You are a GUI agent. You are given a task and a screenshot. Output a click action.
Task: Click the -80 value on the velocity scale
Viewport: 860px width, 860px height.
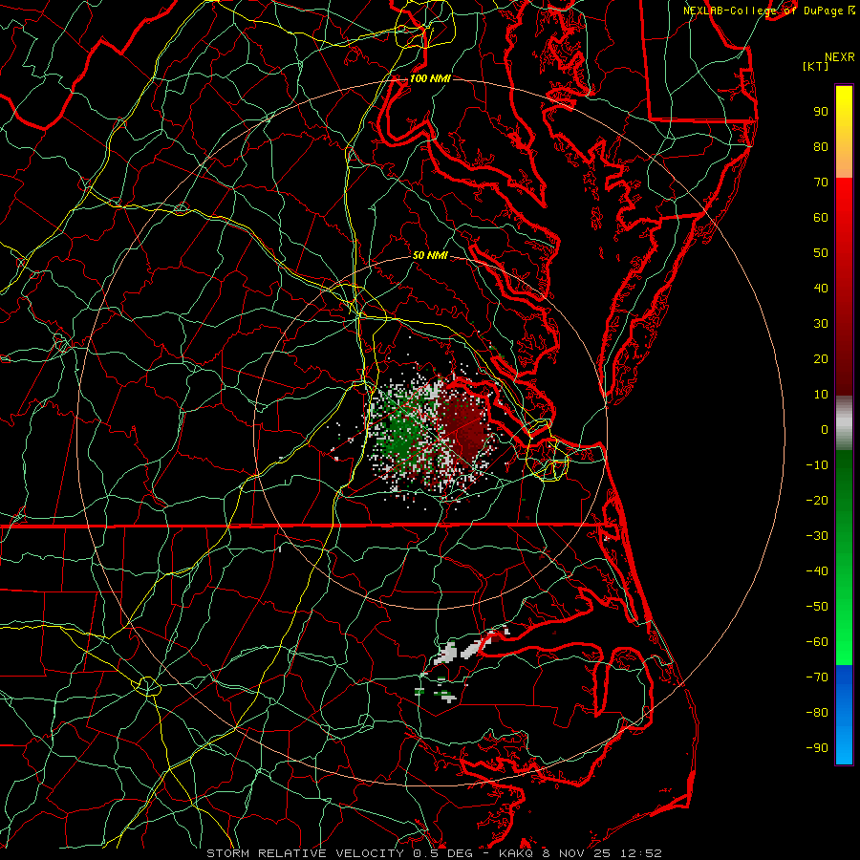pyautogui.click(x=817, y=713)
